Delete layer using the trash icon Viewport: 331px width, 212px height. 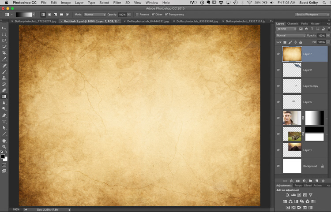click(323, 181)
